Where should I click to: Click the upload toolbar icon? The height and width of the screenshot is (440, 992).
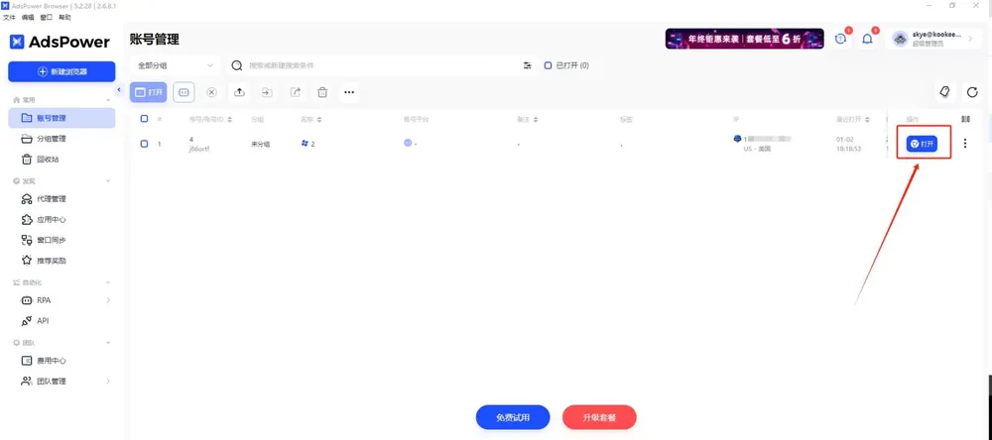240,92
